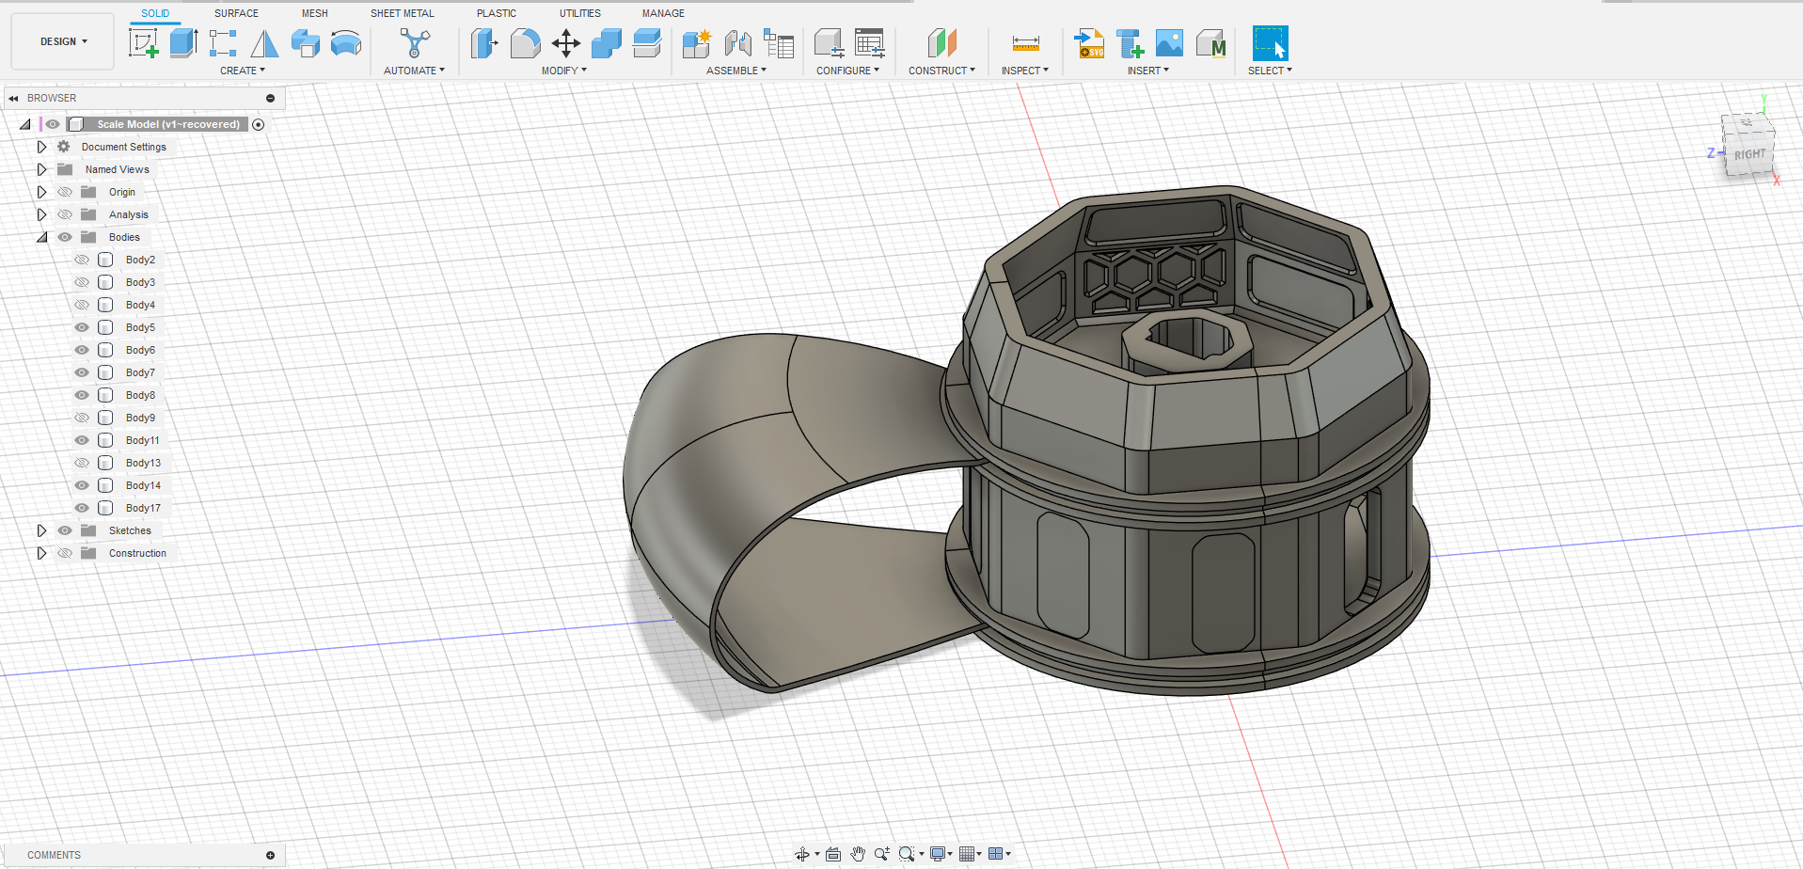This screenshot has height=869, width=1803.
Task: Select Body7 in the browser tree
Action: [140, 372]
